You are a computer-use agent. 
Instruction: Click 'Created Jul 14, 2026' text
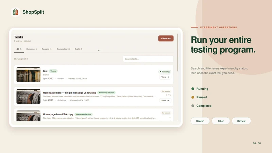(80, 100)
